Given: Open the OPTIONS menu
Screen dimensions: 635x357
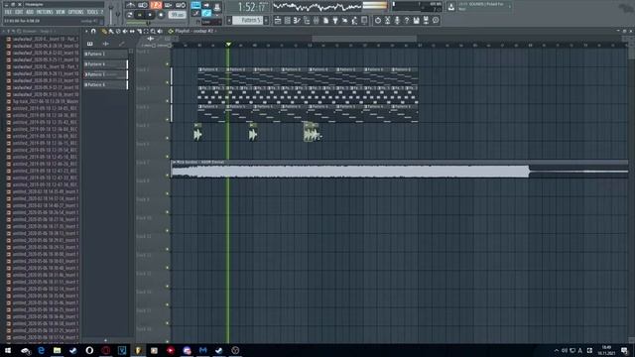Looking at the screenshot, I should click(75, 12).
